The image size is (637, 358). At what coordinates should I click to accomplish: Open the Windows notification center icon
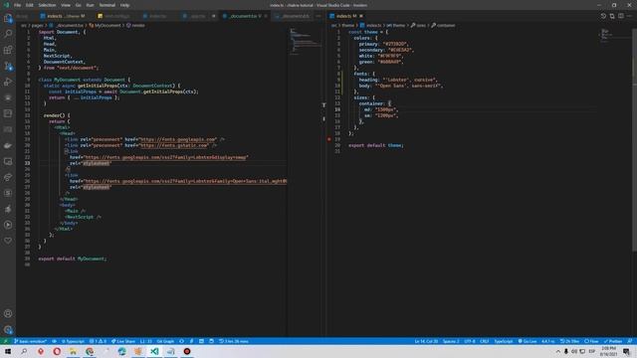pyautogui.click(x=627, y=351)
